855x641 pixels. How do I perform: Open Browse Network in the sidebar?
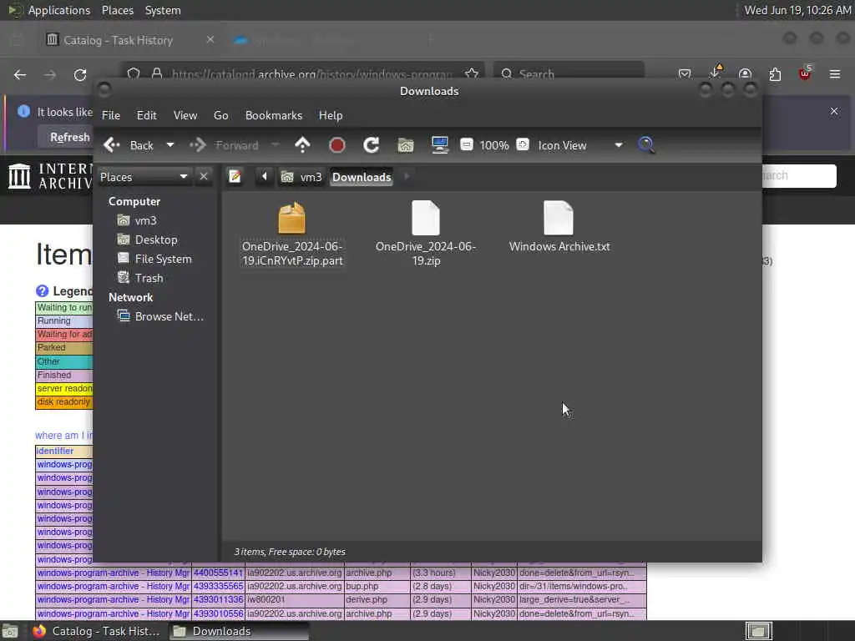161,316
